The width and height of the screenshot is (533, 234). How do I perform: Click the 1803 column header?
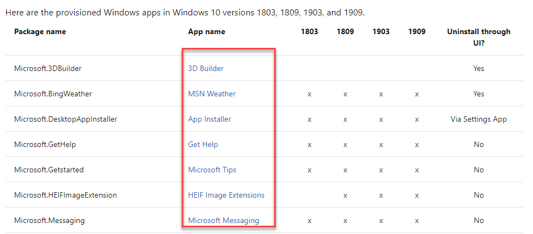point(309,31)
